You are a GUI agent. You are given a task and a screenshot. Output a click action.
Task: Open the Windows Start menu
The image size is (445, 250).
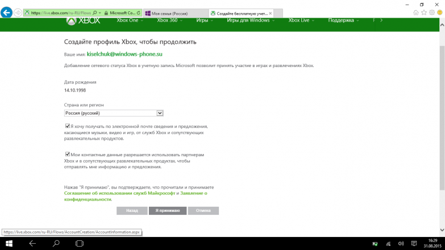pyautogui.click(x=10, y=244)
